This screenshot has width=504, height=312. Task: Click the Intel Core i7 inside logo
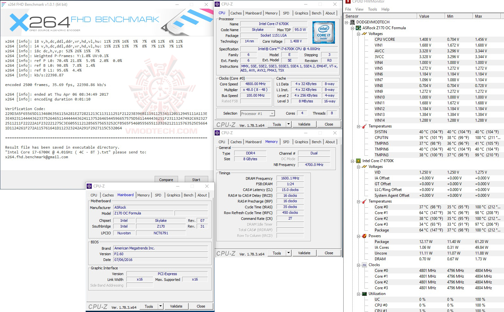point(324,32)
